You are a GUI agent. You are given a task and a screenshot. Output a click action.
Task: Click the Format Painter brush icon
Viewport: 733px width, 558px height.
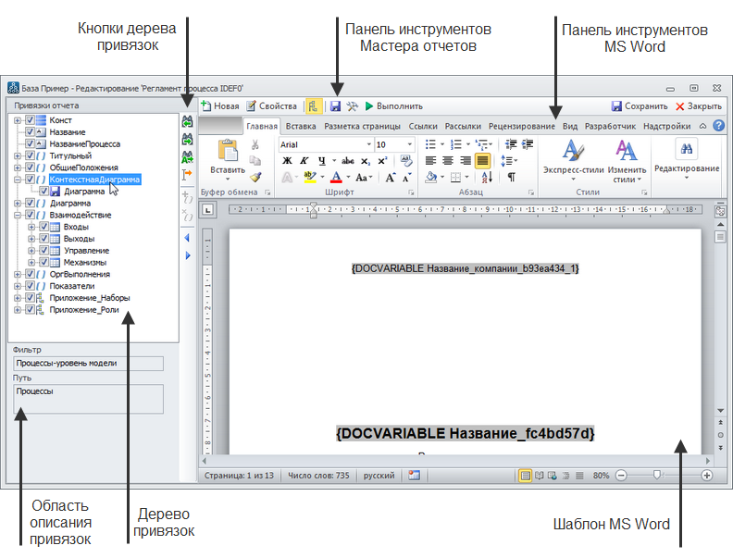(255, 176)
